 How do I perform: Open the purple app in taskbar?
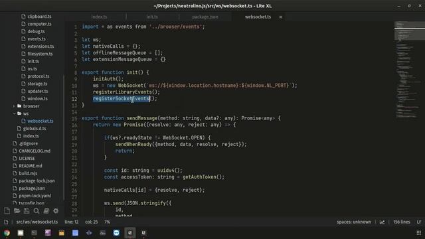(x=48, y=233)
